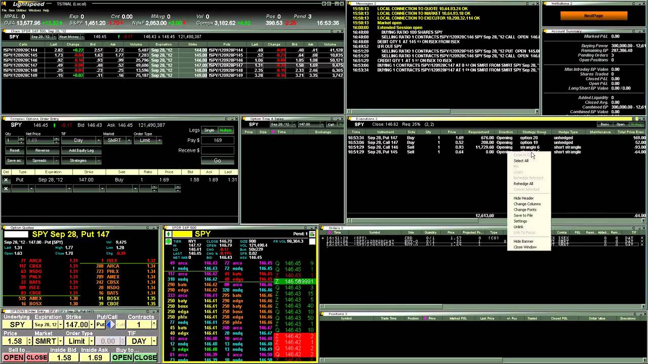Click the blue diamond Put/Call switch
648x364 pixels.
pyautogui.click(x=110, y=325)
